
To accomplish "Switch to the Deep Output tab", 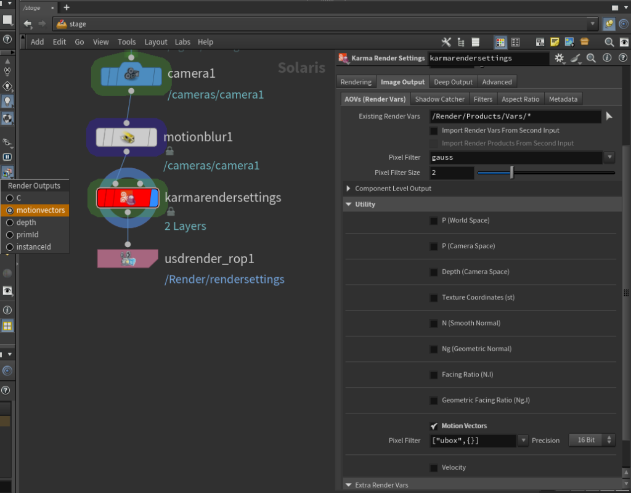I will [453, 82].
